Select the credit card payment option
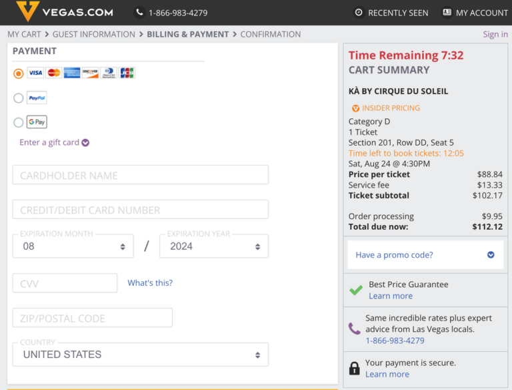The height and width of the screenshot is (390, 512). click(19, 73)
